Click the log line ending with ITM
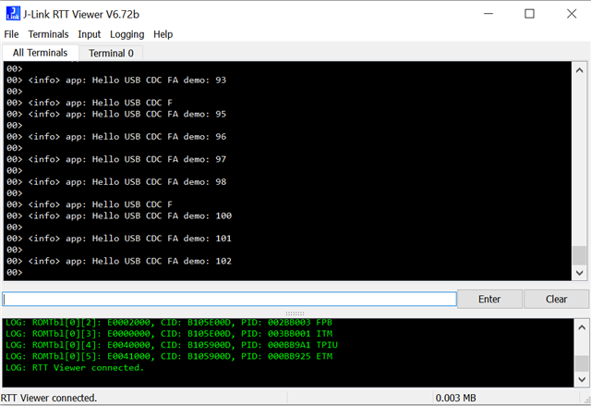 coord(169,334)
